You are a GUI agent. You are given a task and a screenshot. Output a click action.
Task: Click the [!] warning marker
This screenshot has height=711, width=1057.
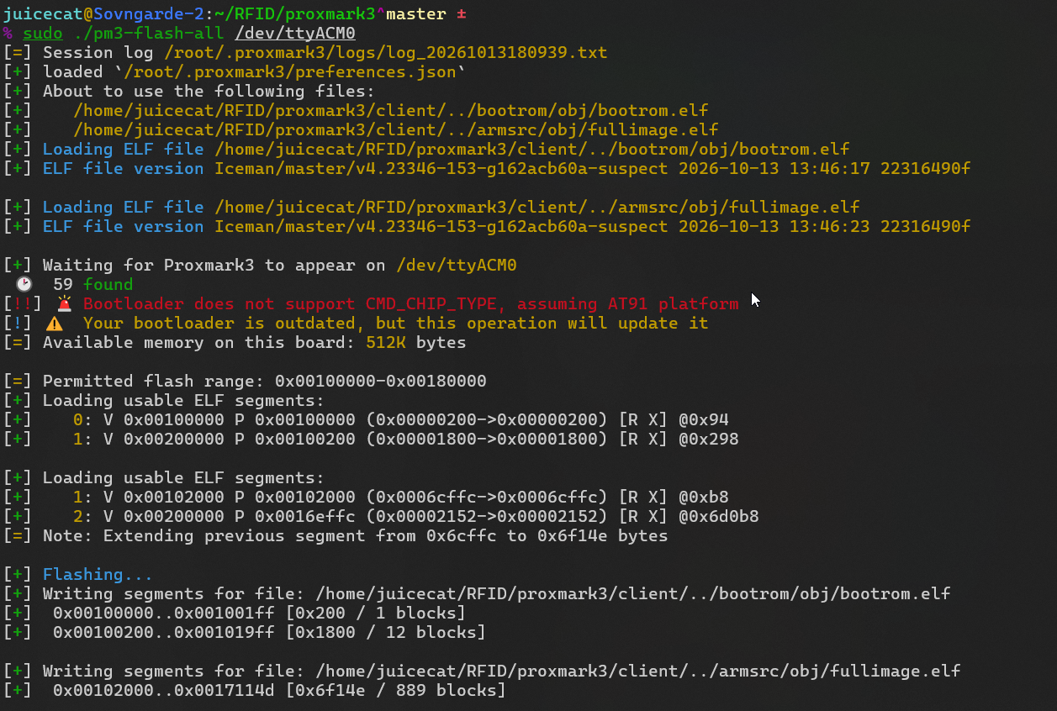pyautogui.click(x=17, y=323)
